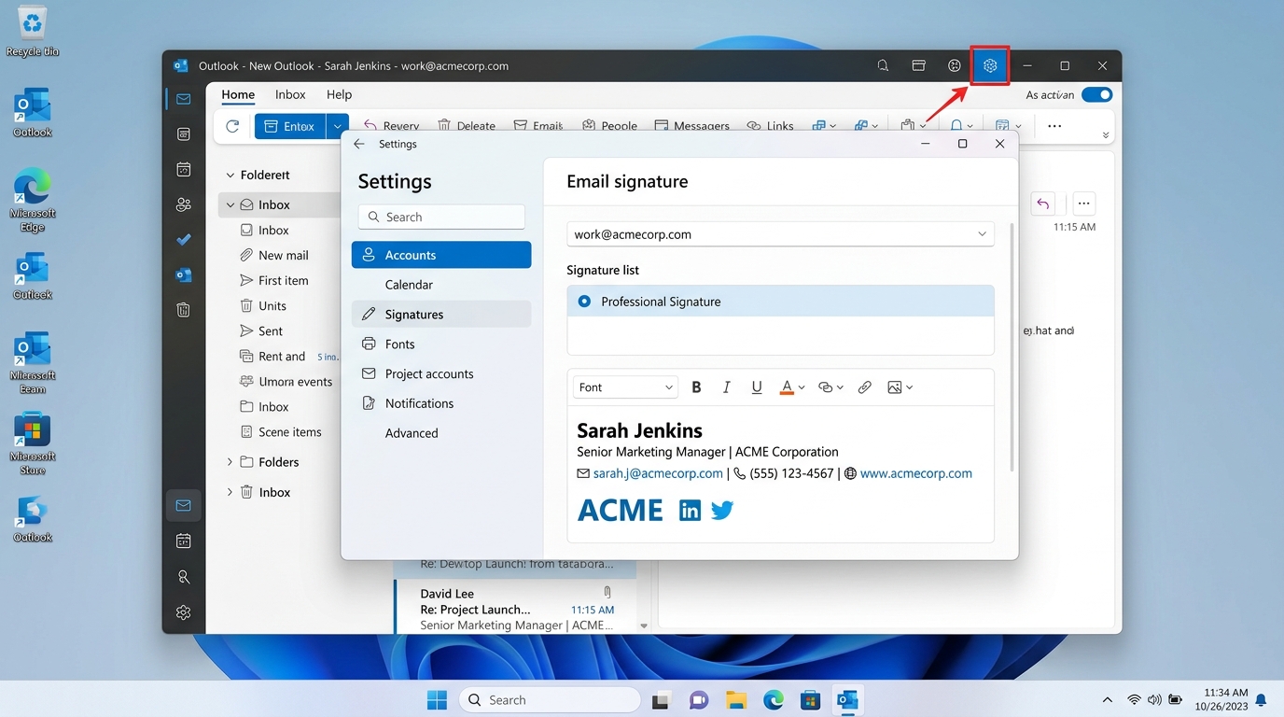Open the settings gear in Outlook title bar
Screen dimensions: 1284x717
point(990,66)
